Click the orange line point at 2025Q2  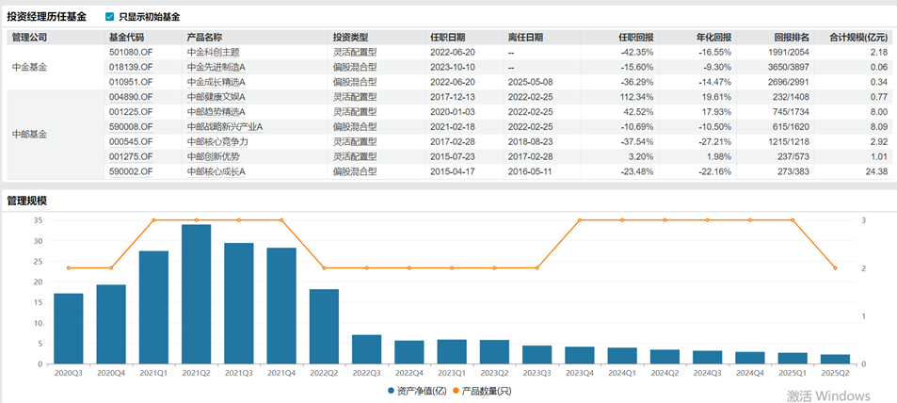tap(835, 268)
